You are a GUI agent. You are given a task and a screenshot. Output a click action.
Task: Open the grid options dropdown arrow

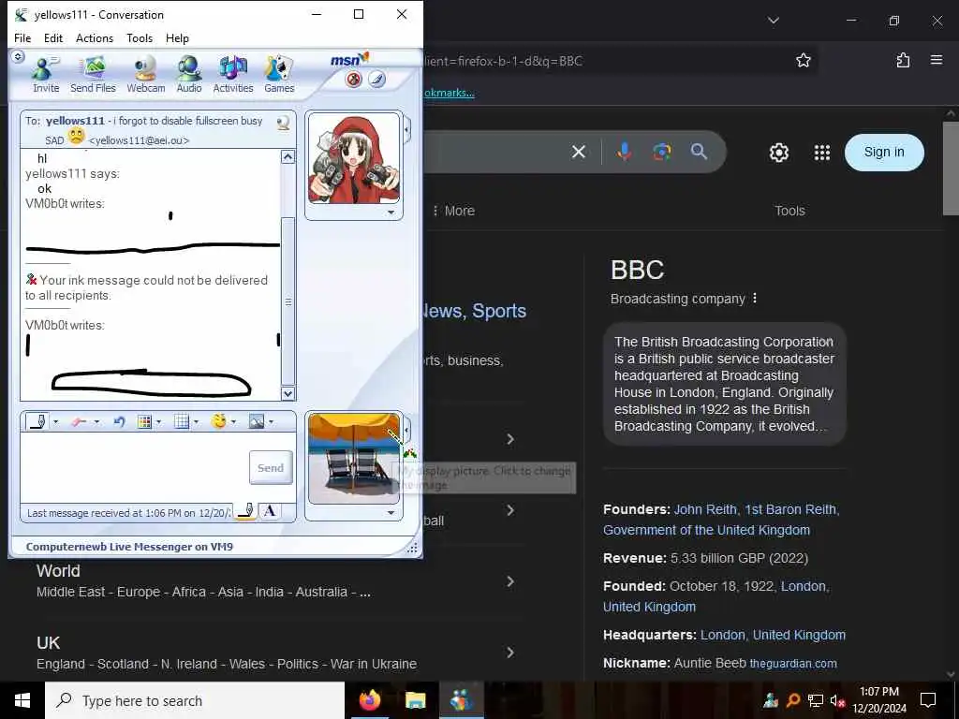196,422
